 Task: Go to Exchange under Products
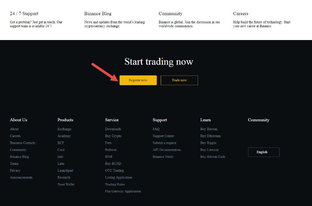[64, 129]
